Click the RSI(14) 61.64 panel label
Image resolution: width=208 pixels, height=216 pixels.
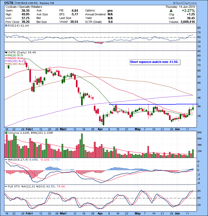point(18,26)
